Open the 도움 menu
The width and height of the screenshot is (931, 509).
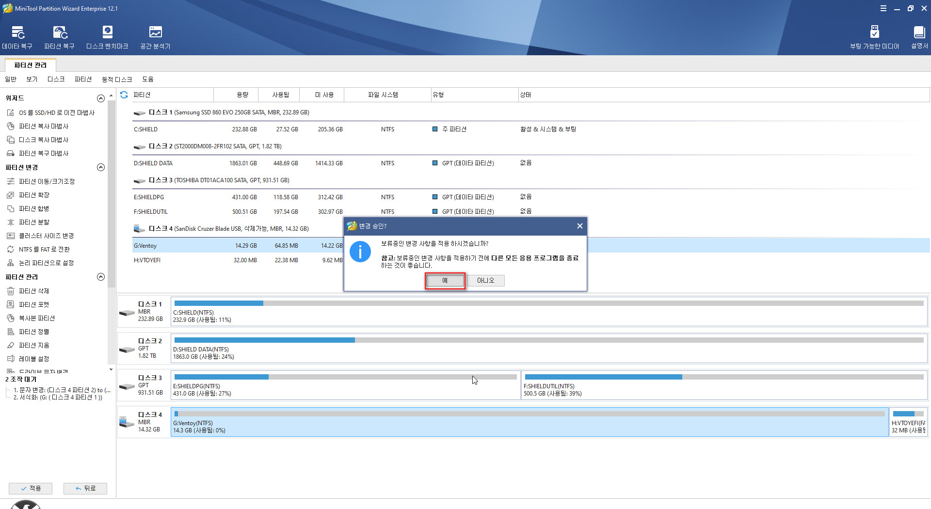148,79
